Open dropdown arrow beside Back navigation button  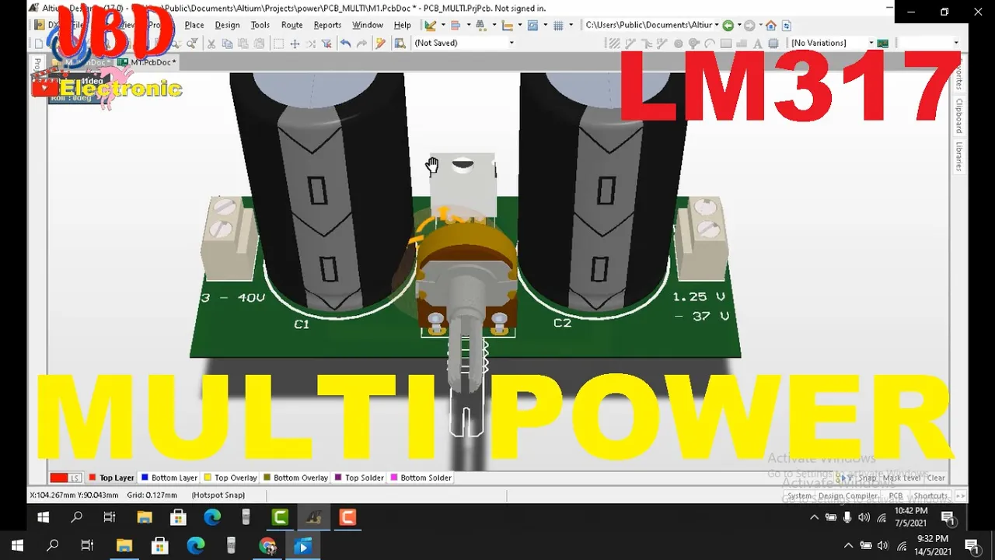[x=739, y=25]
